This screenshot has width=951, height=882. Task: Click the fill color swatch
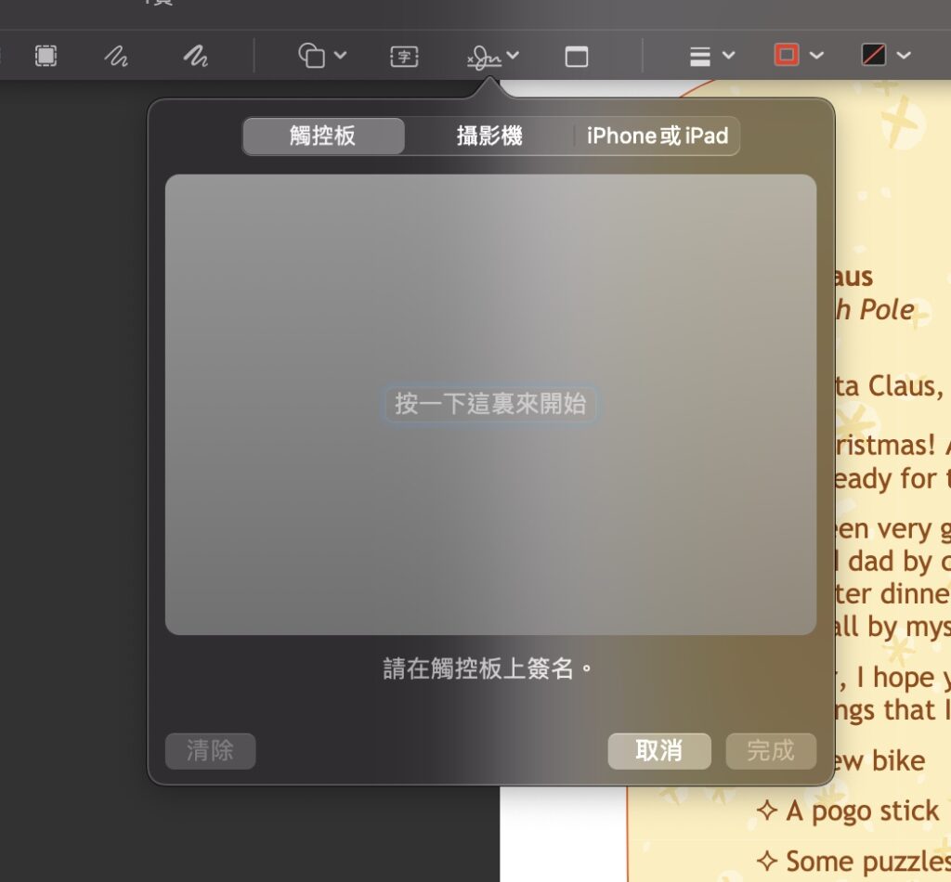coord(874,56)
